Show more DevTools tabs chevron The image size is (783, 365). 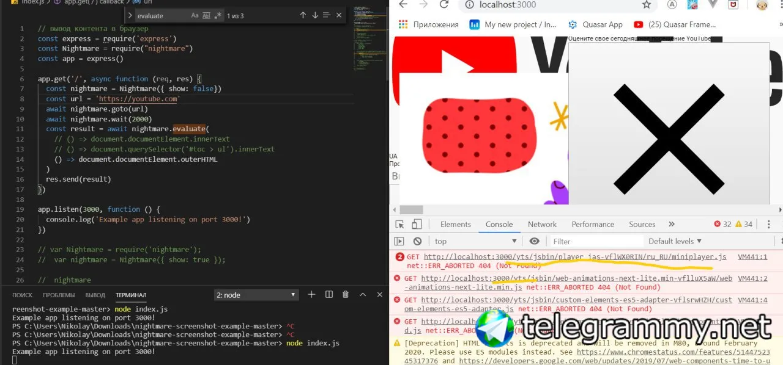pyautogui.click(x=672, y=225)
